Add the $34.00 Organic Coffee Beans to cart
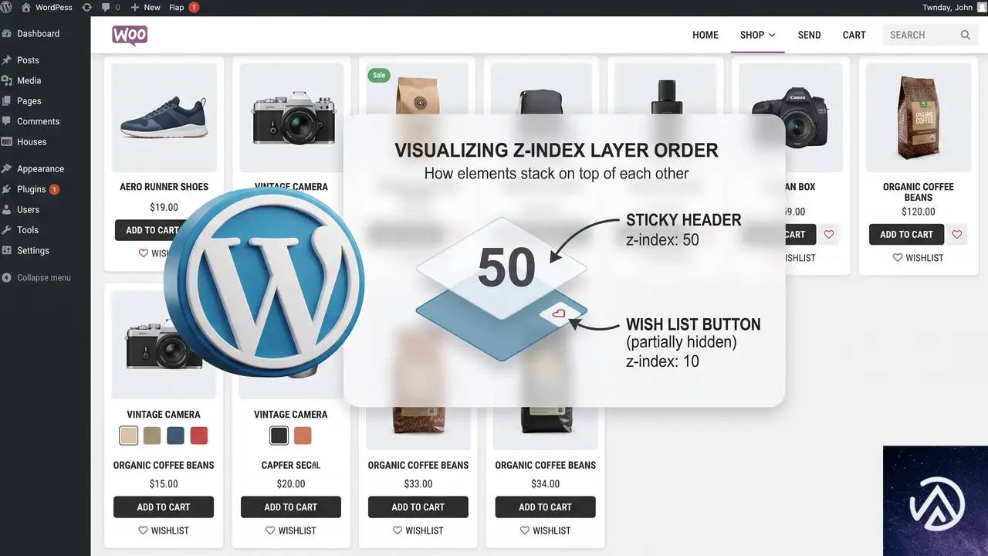Screen dimensions: 988x556 (546, 507)
